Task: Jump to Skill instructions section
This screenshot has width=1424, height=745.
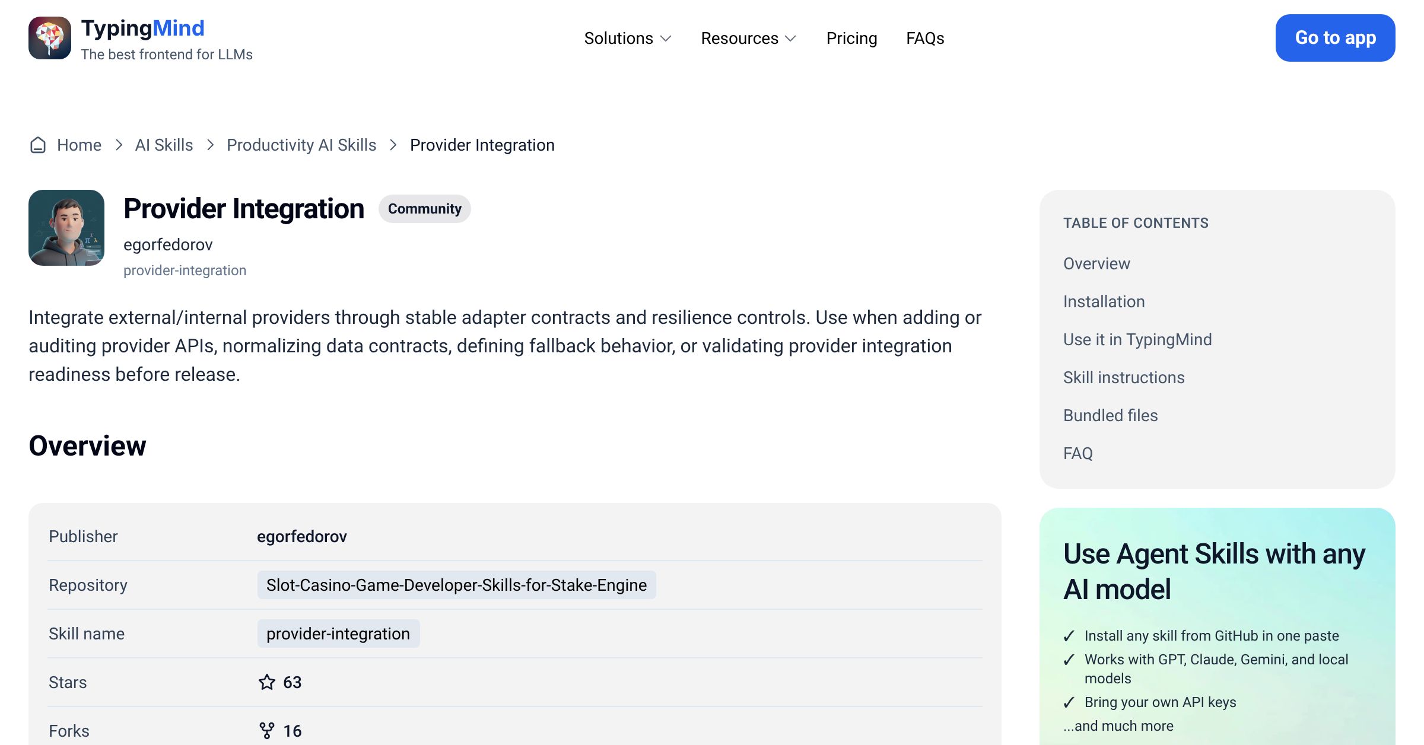Action: [x=1124, y=377]
